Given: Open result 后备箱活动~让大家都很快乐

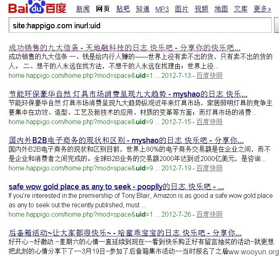Looking at the screenshot, I should pyautogui.click(x=125, y=233).
